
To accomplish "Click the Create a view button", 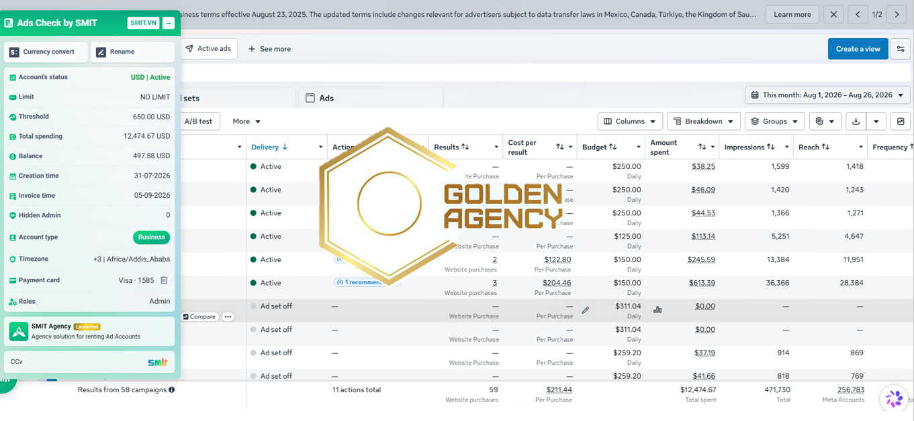I will point(858,49).
